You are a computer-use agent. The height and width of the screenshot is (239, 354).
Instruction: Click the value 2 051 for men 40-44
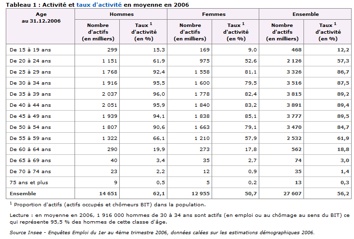coord(110,105)
